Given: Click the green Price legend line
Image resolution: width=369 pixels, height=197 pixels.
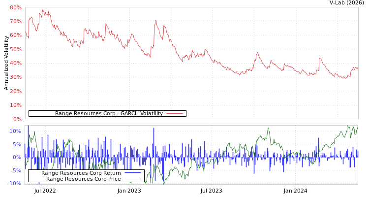Looking at the screenshot, I should tap(132, 179).
